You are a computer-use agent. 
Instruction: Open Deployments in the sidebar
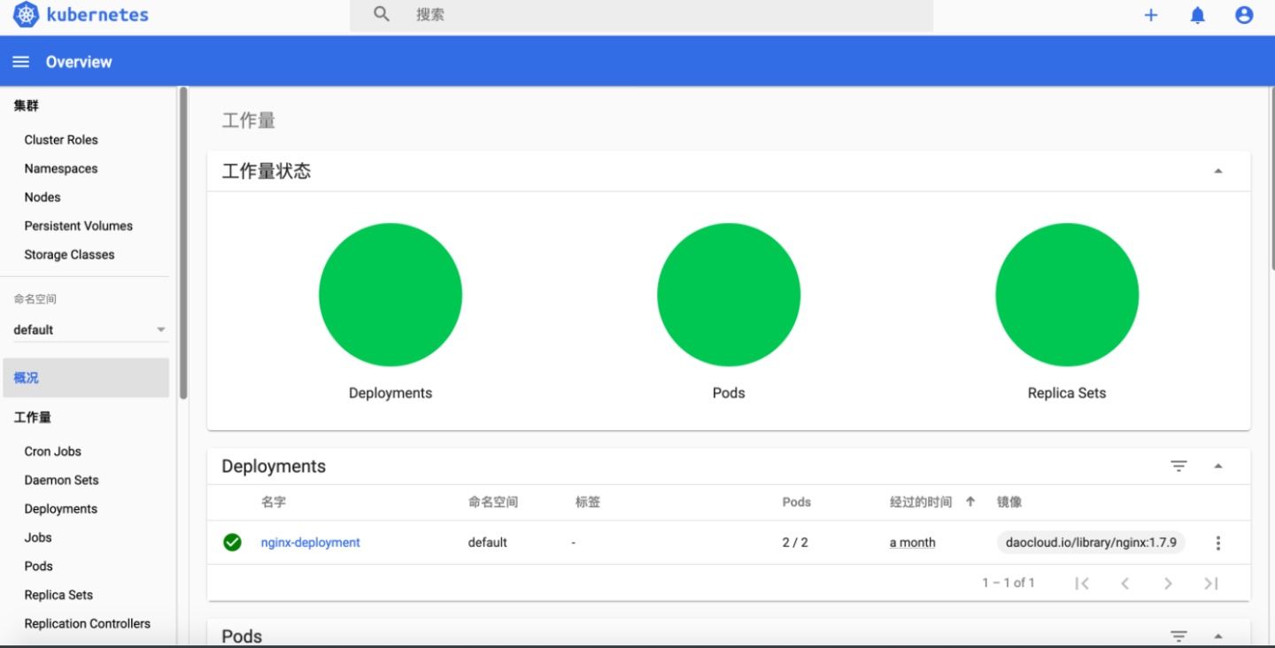[x=61, y=509]
